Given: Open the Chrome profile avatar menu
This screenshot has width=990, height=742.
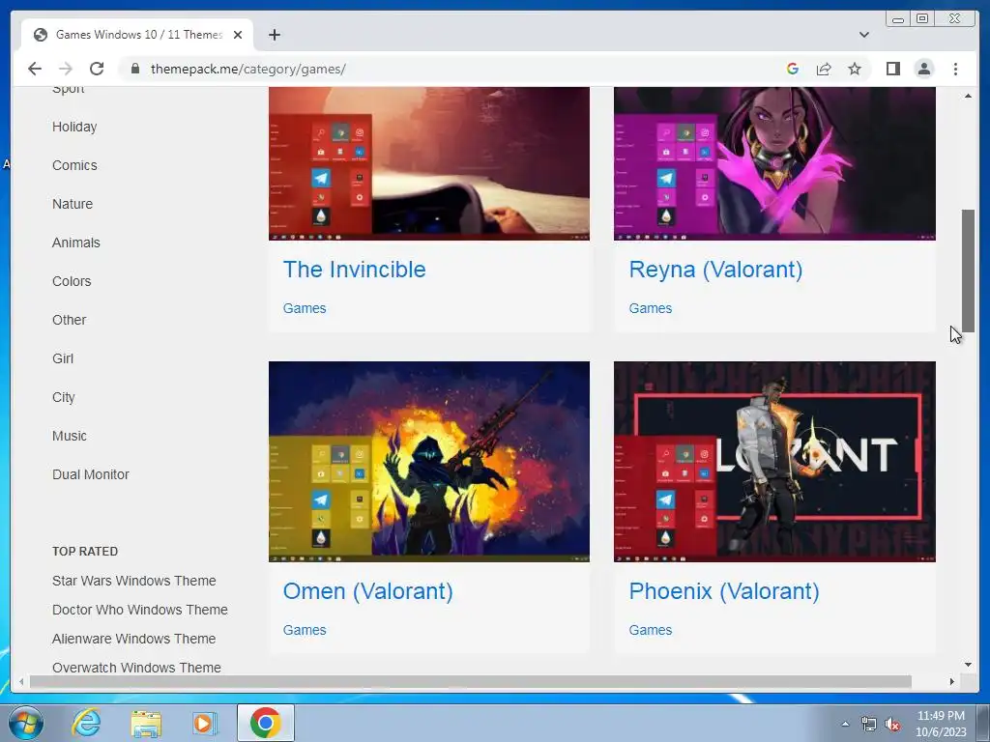Looking at the screenshot, I should point(923,69).
